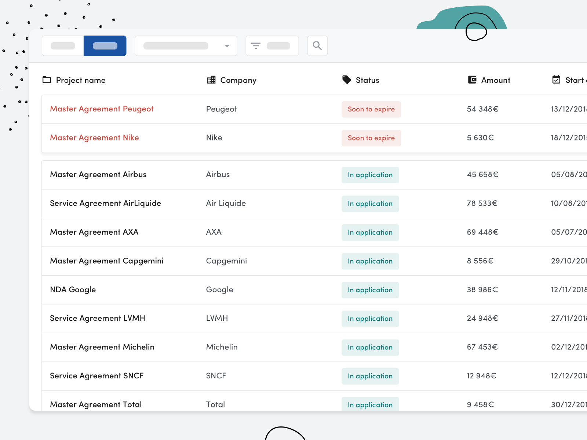The width and height of the screenshot is (587, 440).
Task: Click the Nike company cell
Action: click(214, 138)
